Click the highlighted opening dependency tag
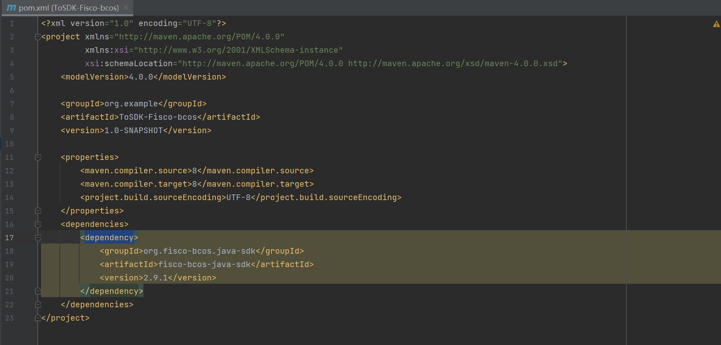This screenshot has width=721, height=345. point(109,238)
